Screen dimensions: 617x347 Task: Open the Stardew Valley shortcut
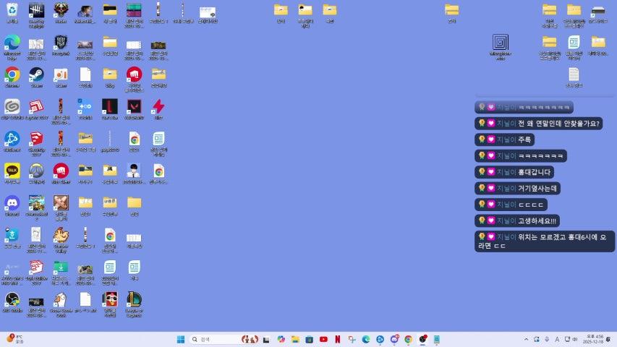pos(61,236)
